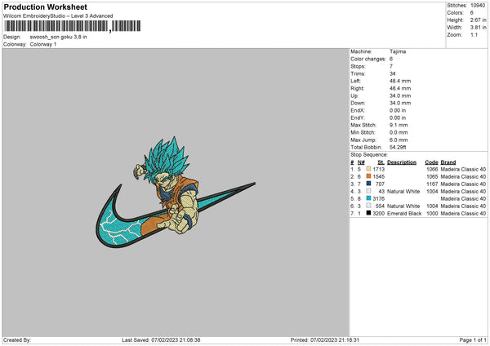Viewport: 490px width, 346px height.
Task: Click the N# column header
Action: tap(361, 162)
